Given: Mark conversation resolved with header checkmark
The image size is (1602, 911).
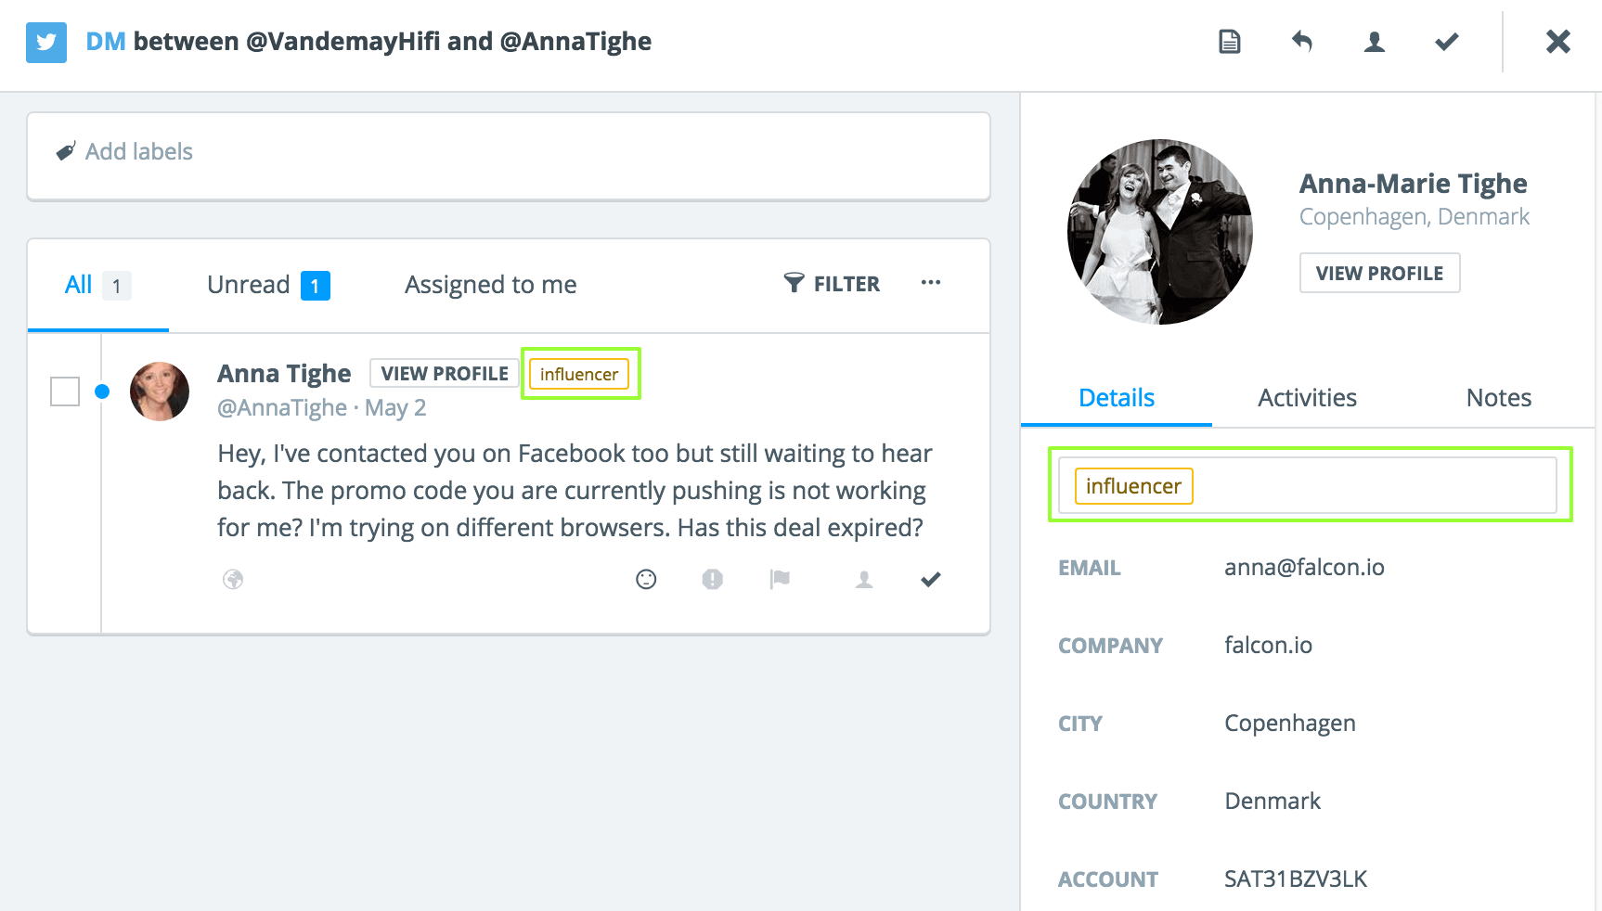Looking at the screenshot, I should tap(1447, 42).
